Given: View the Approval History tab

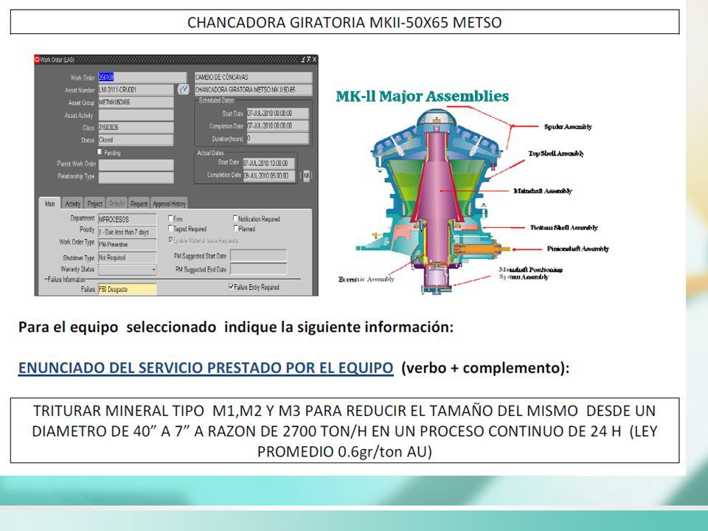Looking at the screenshot, I should 169,204.
